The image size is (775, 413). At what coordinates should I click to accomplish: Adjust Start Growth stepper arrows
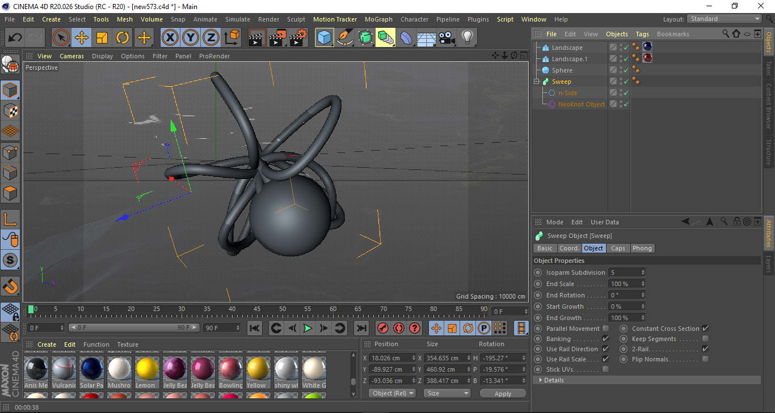coord(643,306)
